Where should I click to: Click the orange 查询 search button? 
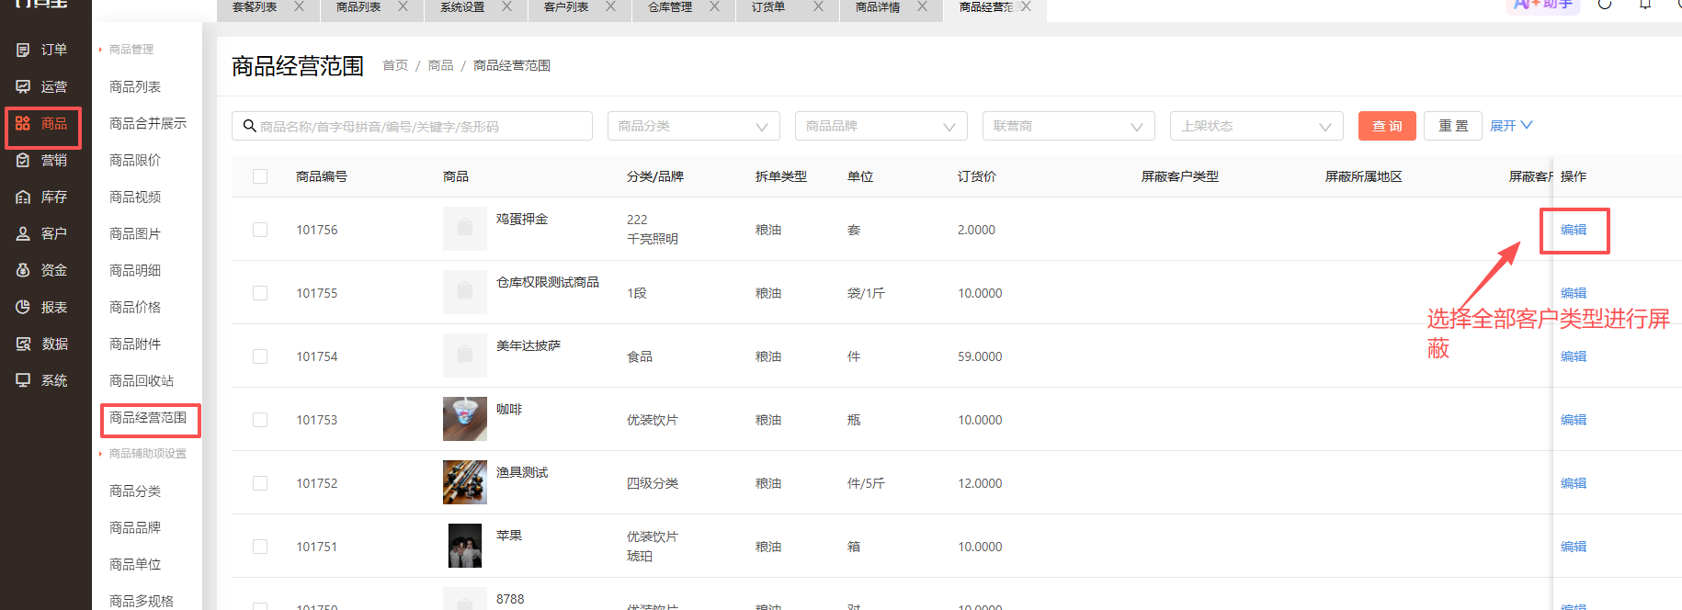[x=1387, y=126]
